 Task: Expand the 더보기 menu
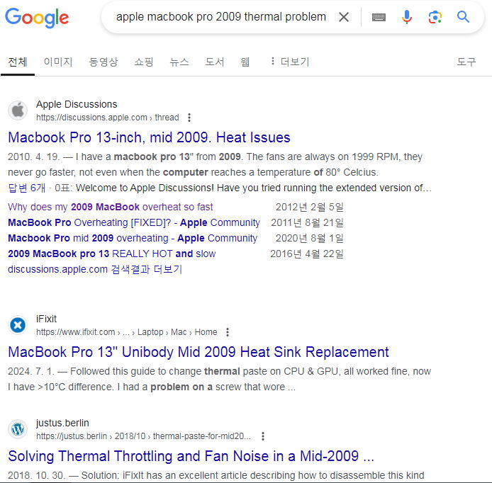[290, 62]
